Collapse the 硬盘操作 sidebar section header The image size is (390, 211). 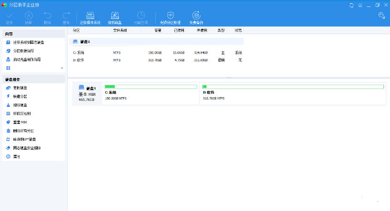pyautogui.click(x=34, y=79)
